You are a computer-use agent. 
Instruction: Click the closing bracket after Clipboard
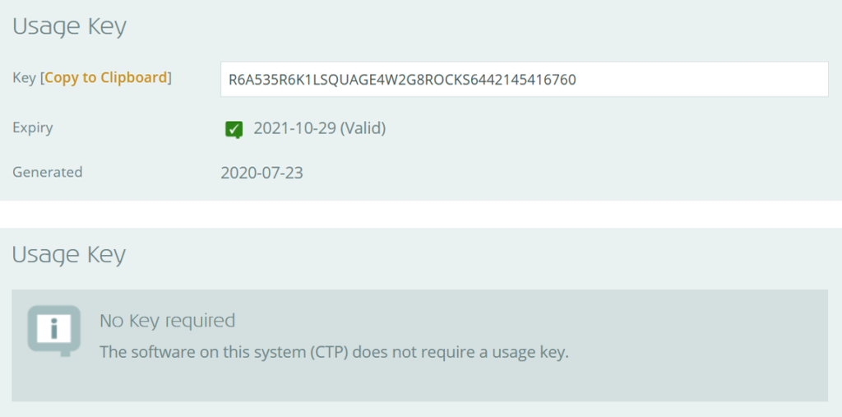click(x=169, y=78)
